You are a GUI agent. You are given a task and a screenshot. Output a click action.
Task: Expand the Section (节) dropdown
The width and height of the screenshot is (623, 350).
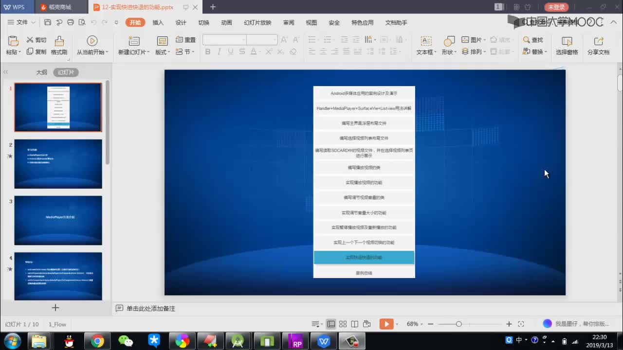[x=185, y=52]
